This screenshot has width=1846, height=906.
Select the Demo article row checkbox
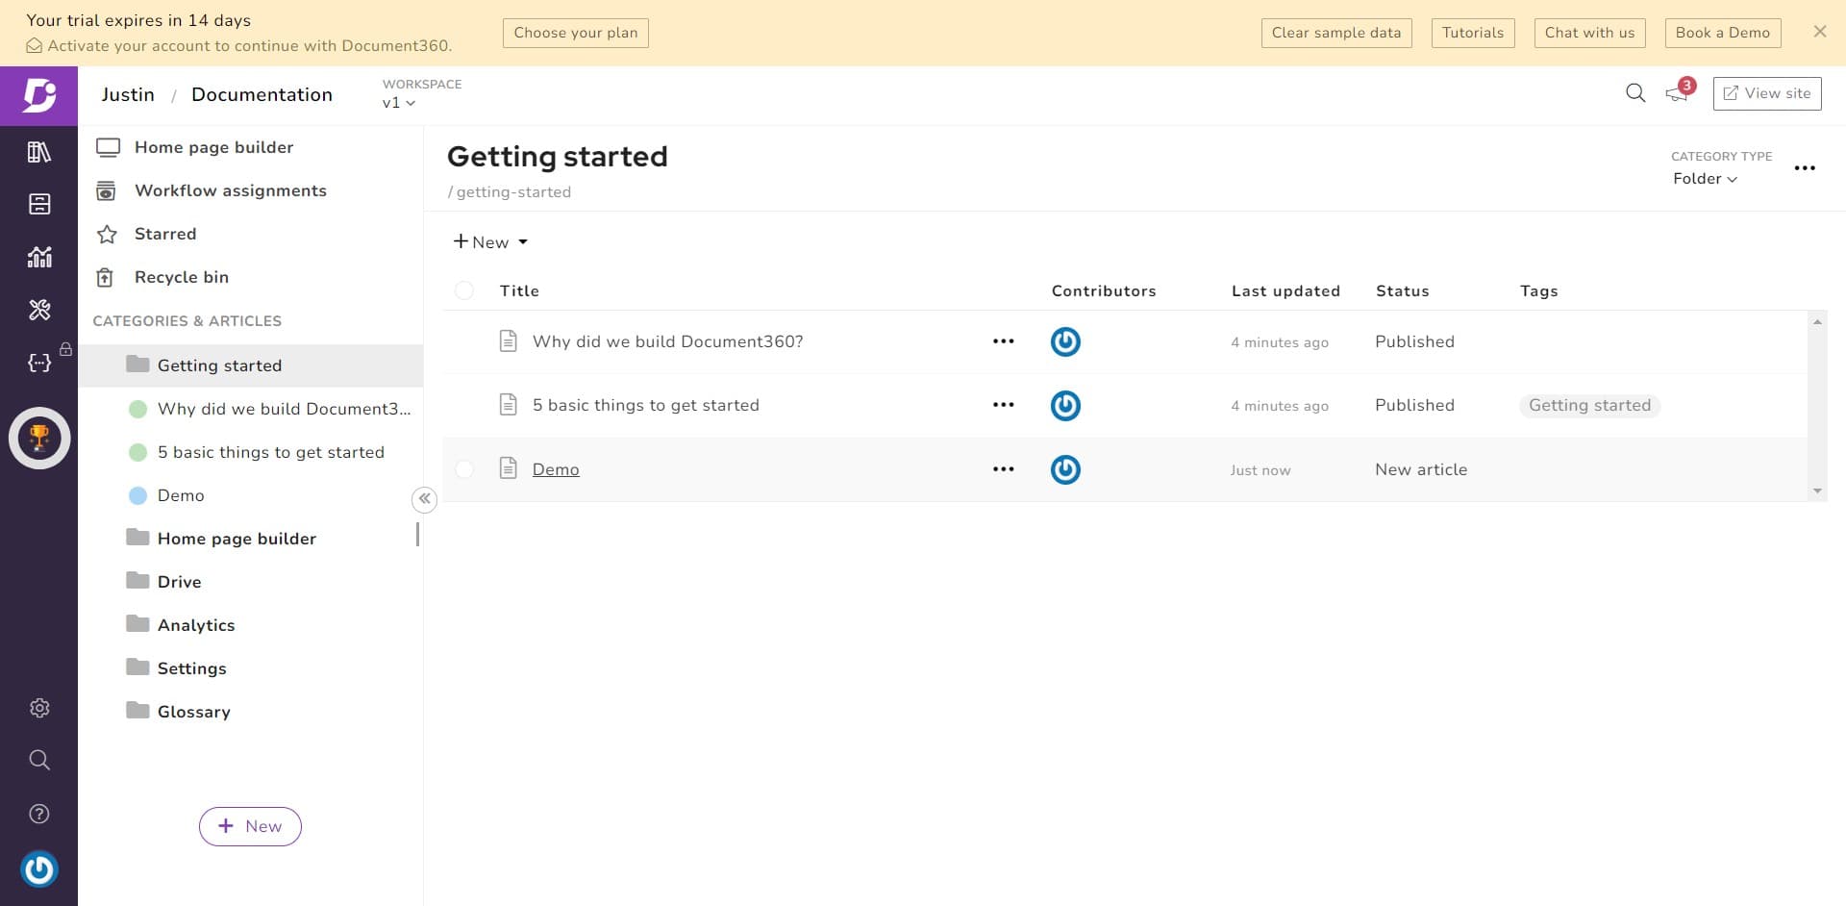click(x=464, y=469)
